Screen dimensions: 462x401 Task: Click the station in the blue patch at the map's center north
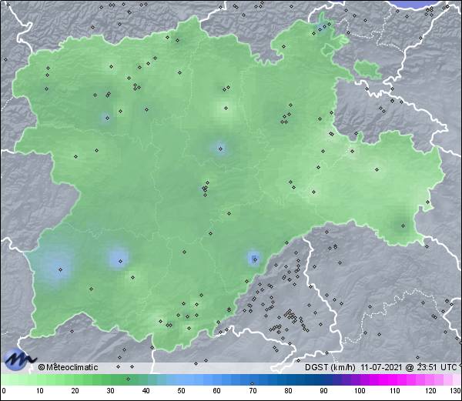[220, 149]
